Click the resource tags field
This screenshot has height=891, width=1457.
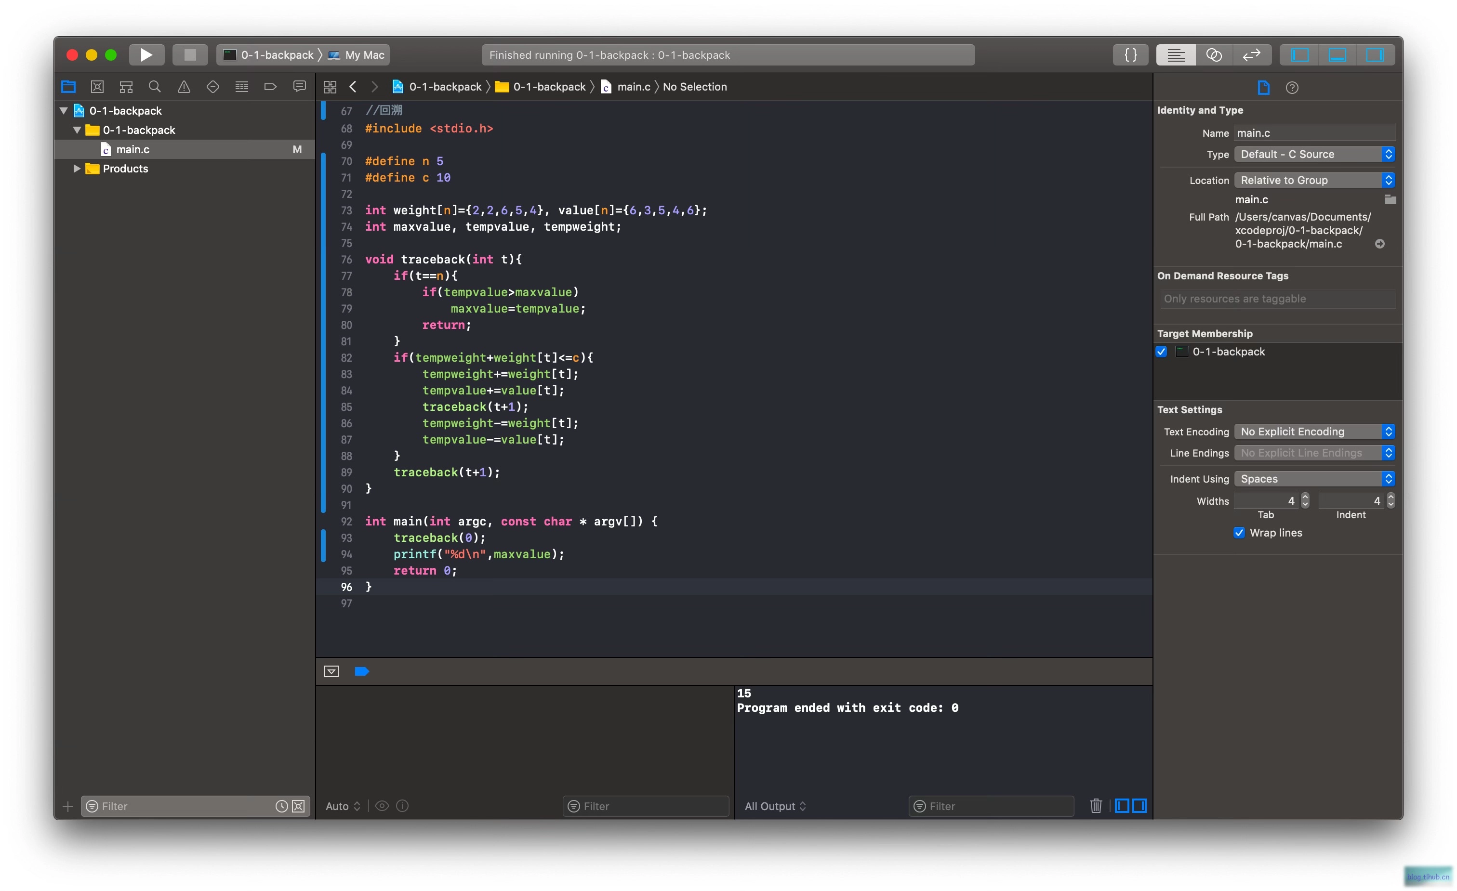coord(1277,299)
